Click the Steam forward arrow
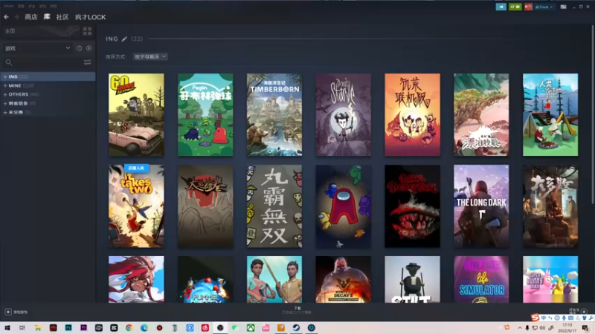Screen dimensions: 595x334 tap(16, 17)
